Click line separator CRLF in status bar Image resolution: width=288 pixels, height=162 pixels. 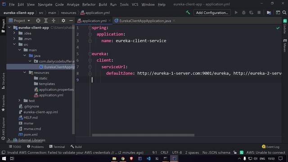point(164,153)
